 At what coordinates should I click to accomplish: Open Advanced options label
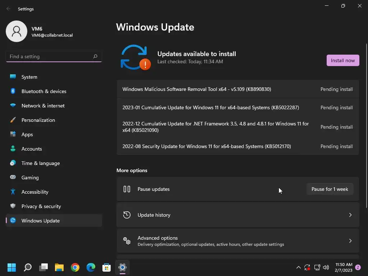click(x=157, y=238)
